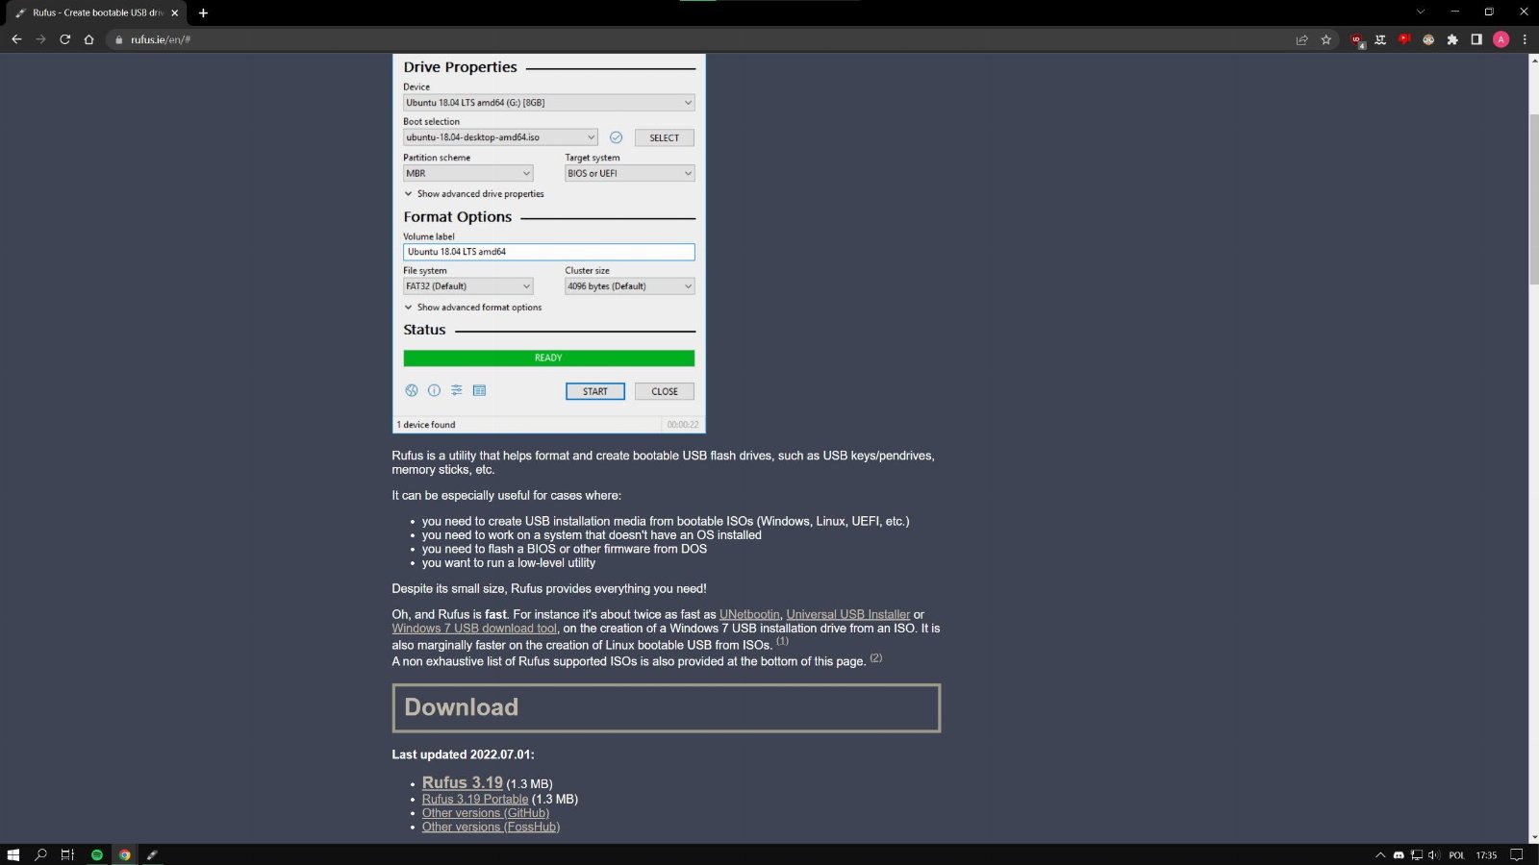Expand Show advanced format options

(x=473, y=308)
